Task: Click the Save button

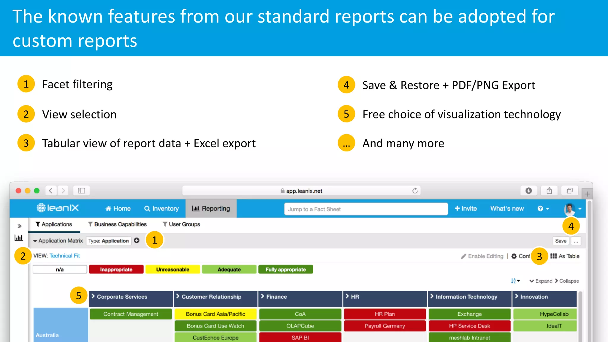Action: [560, 241]
